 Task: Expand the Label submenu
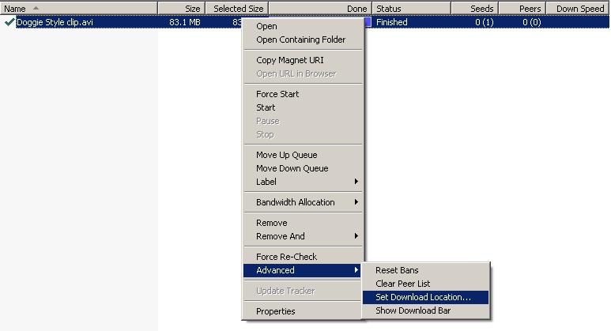coord(304,182)
